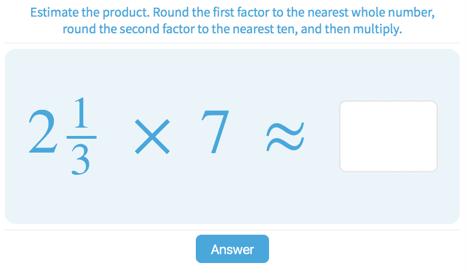The height and width of the screenshot is (278, 466).
Task: Click the blue Answer button
Action: (232, 249)
